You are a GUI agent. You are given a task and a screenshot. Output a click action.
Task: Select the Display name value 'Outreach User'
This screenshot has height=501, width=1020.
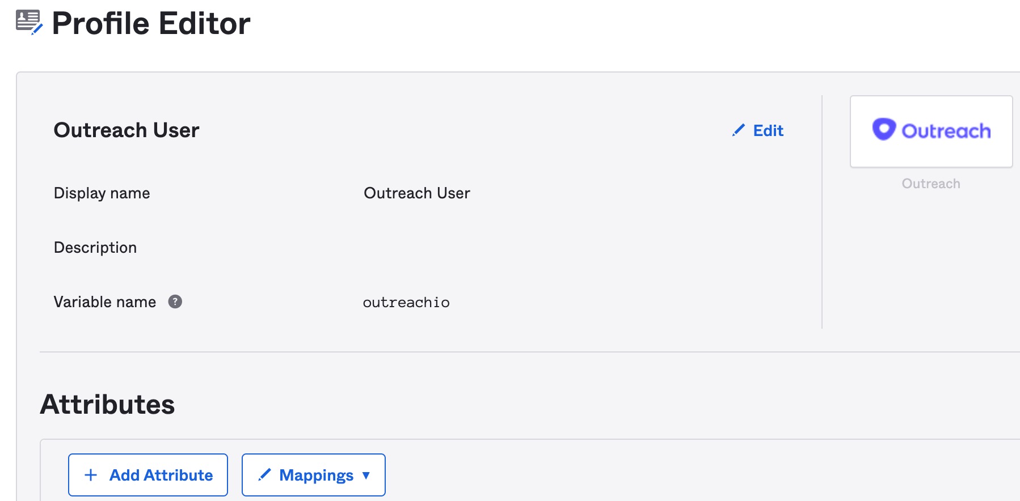(x=417, y=193)
